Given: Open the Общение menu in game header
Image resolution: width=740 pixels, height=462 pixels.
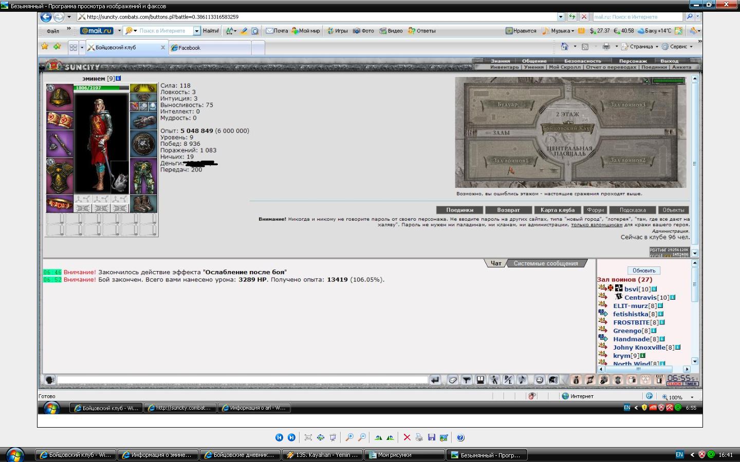Looking at the screenshot, I should pyautogui.click(x=534, y=61).
